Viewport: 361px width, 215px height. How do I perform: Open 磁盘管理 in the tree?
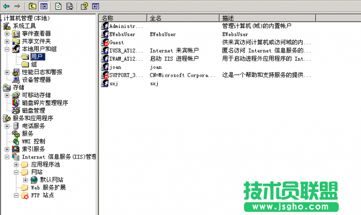coord(34,111)
